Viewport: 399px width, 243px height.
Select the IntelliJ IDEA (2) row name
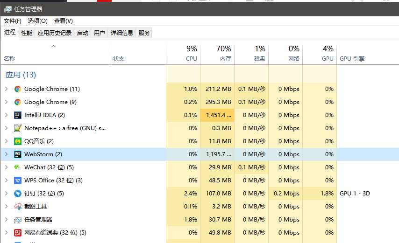[x=44, y=115]
